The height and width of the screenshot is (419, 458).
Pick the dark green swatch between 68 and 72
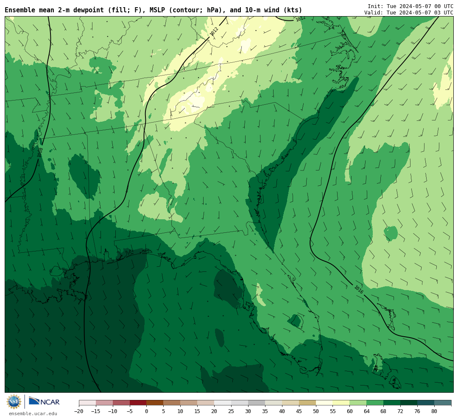(392, 403)
